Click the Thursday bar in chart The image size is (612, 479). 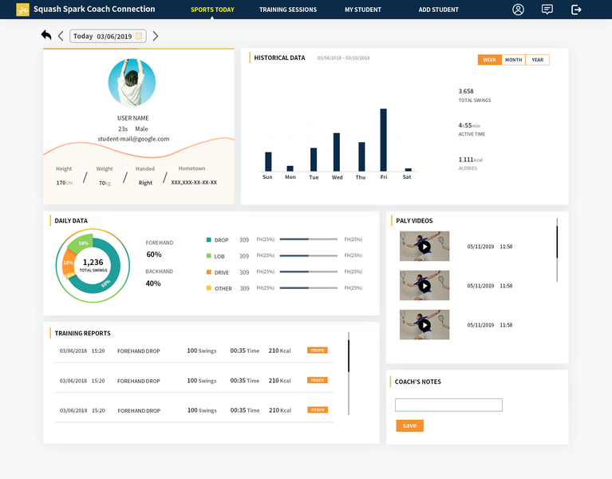click(x=361, y=156)
